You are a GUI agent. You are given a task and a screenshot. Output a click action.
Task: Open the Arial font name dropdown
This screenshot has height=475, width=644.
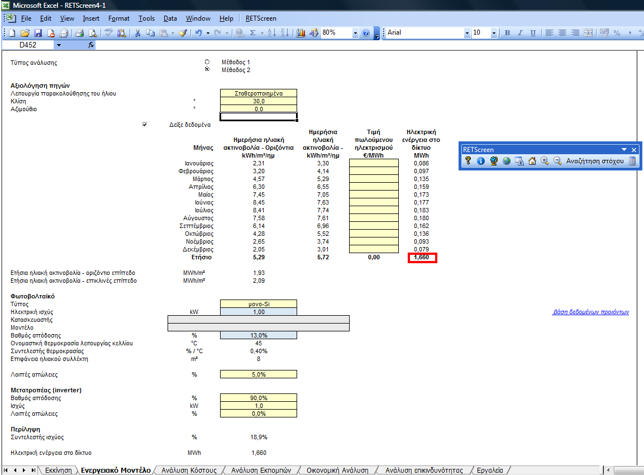click(x=466, y=33)
